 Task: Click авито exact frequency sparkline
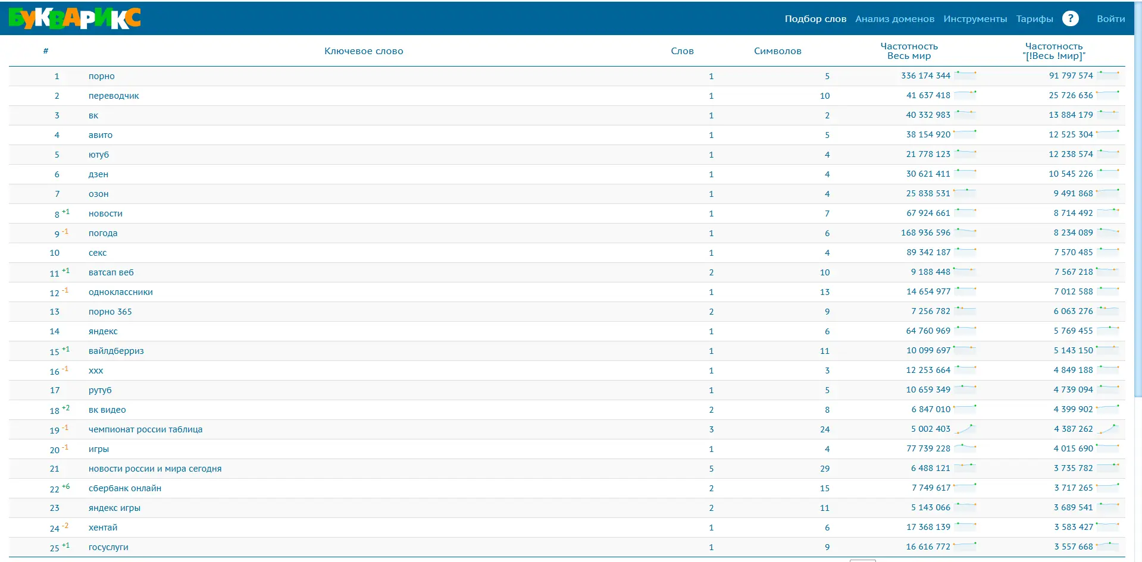(x=1108, y=134)
